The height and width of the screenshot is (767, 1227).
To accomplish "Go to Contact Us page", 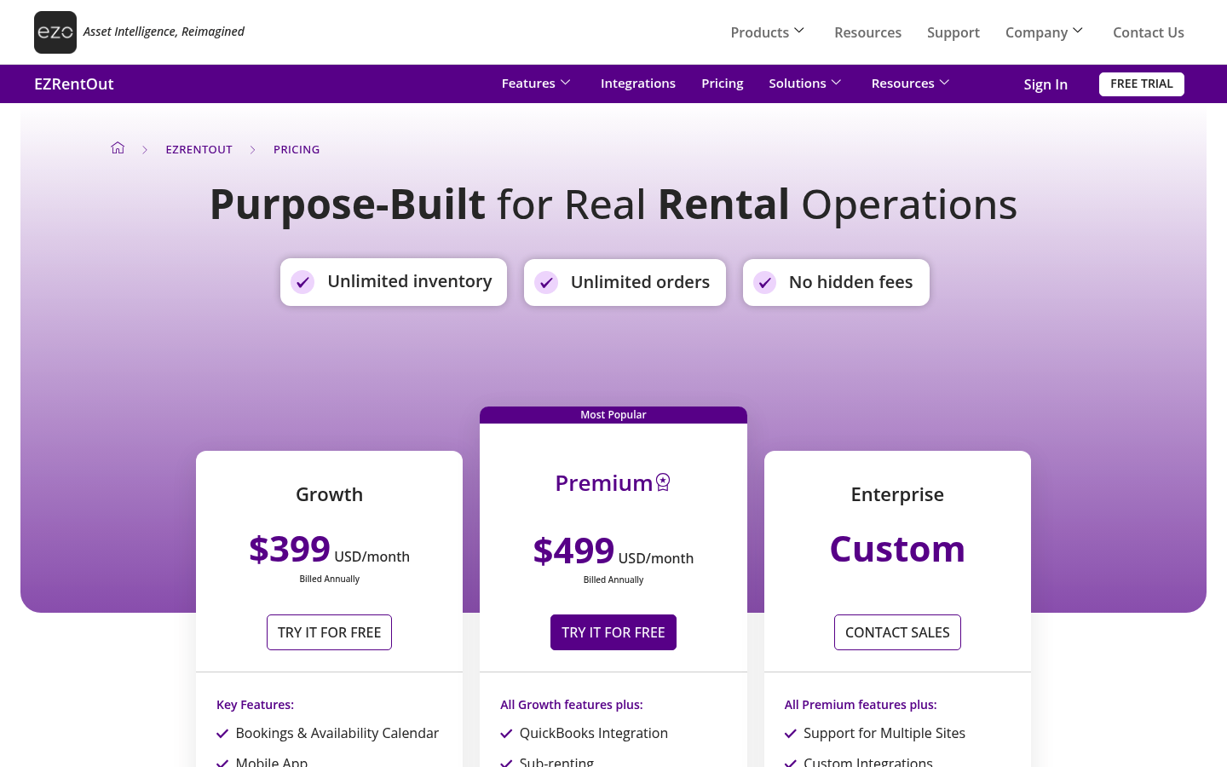I will [1149, 32].
